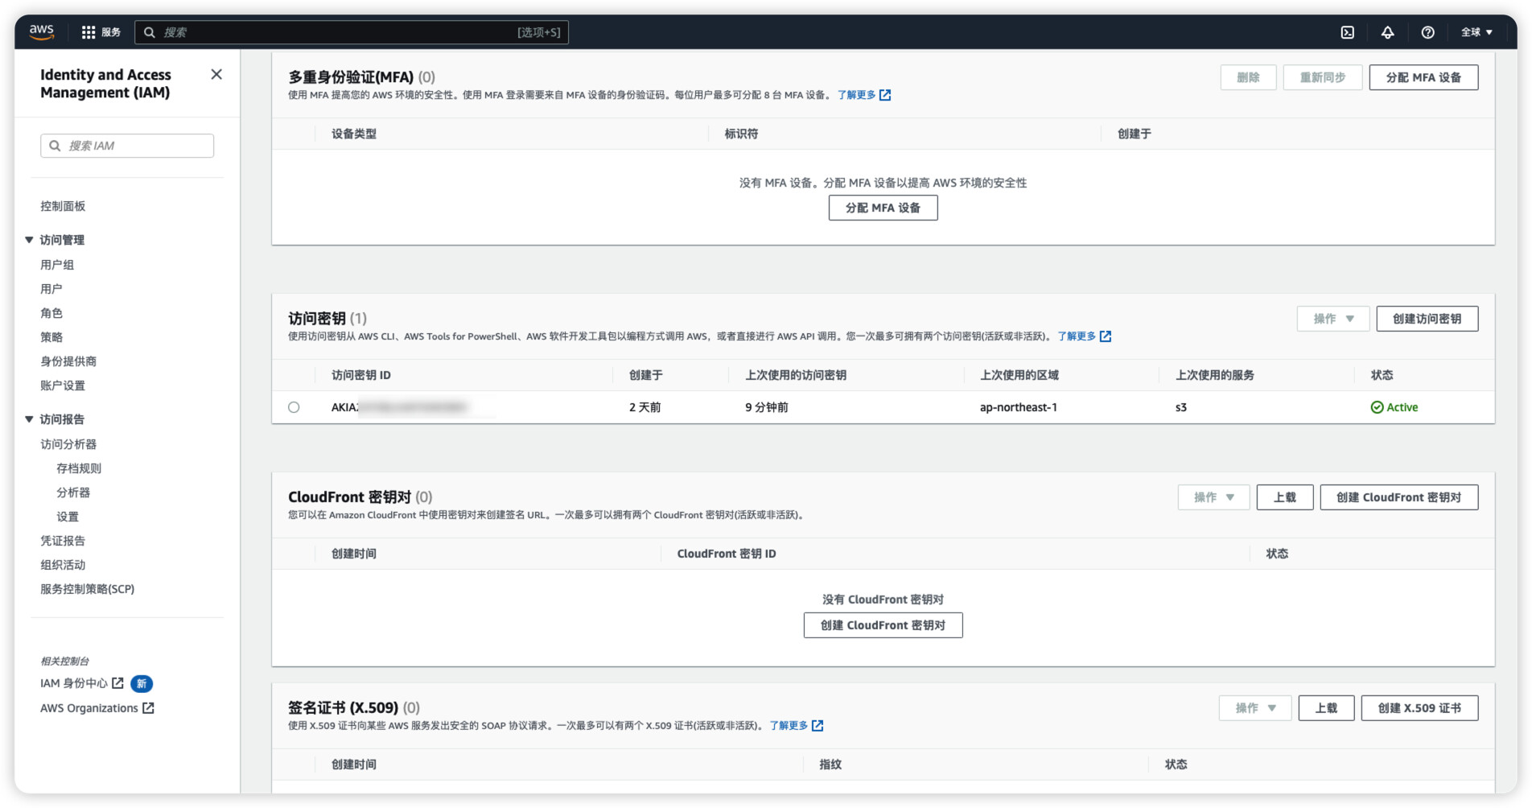Open the 操作 dropdown for CloudFront 密钥对
1532x808 pixels.
coord(1213,497)
